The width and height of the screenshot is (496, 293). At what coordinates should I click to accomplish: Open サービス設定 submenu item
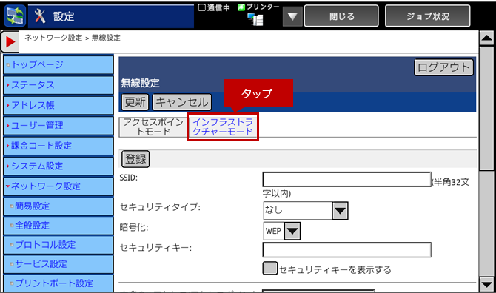58,264
